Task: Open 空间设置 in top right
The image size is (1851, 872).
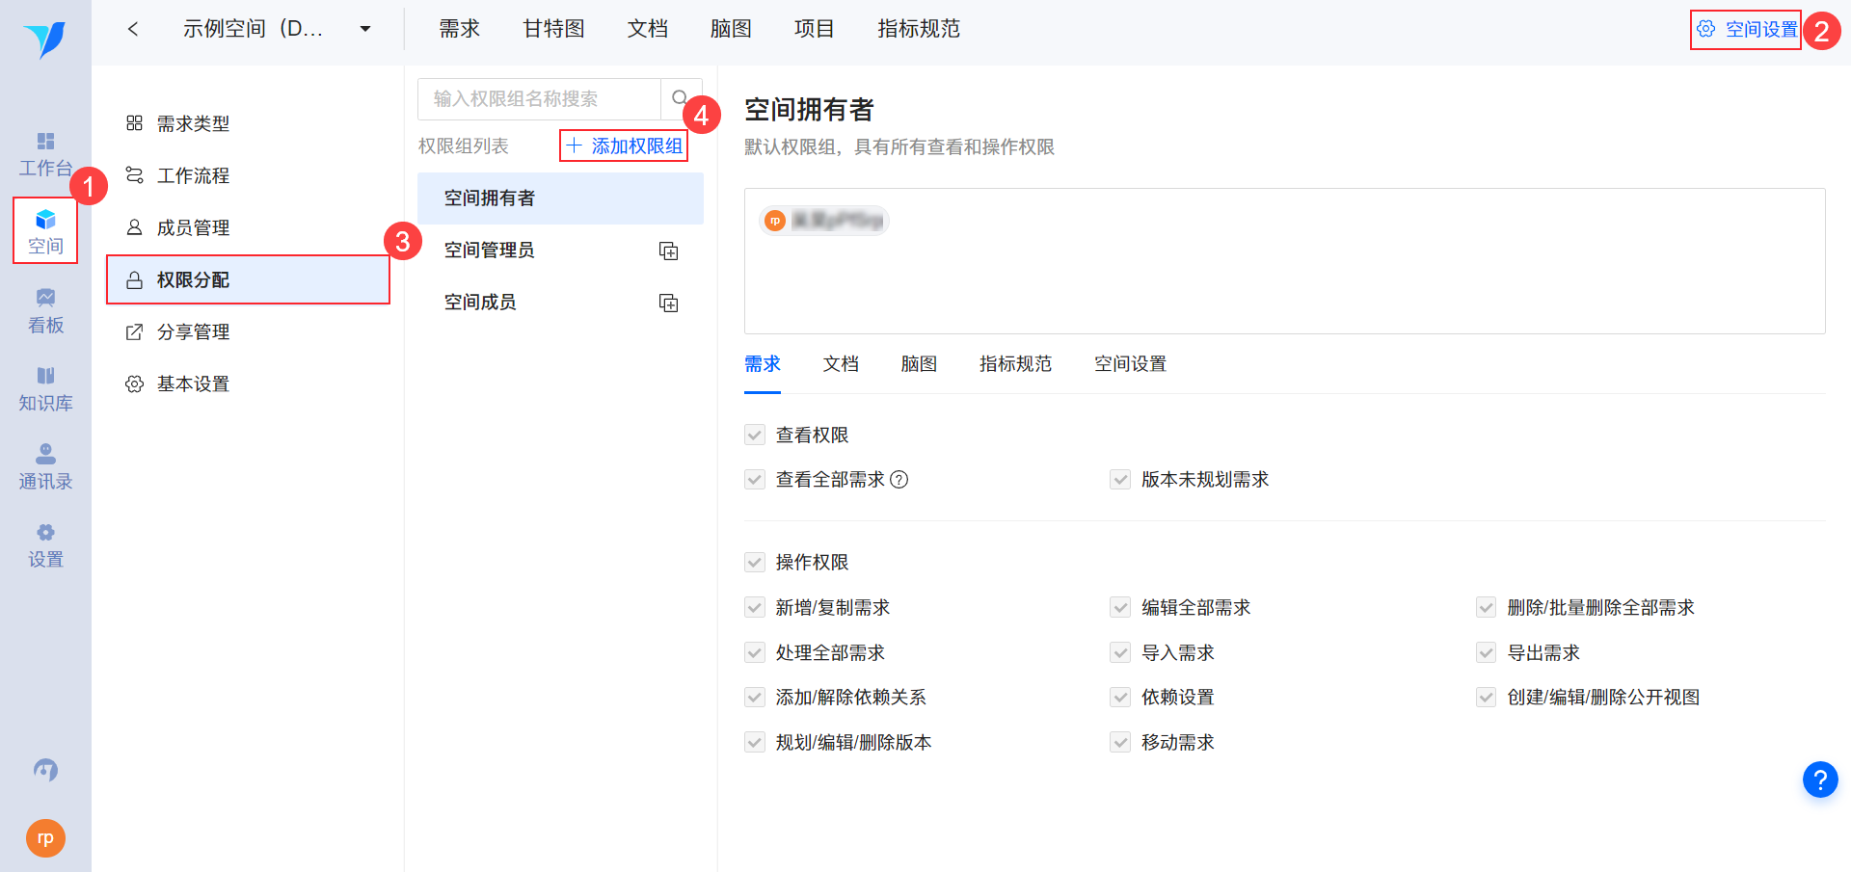Action: coord(1747,29)
